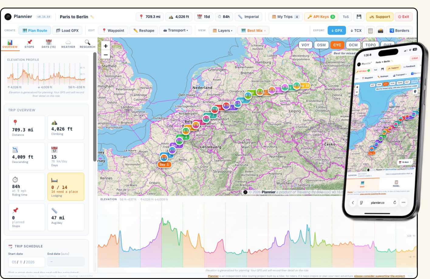Select the OSM map style
This screenshot has width=430, height=279.
pos(321,45)
